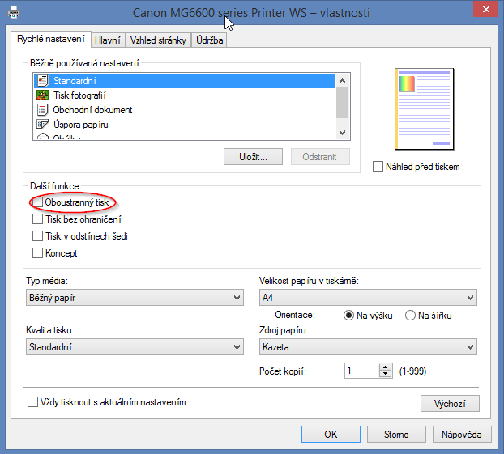Select Na výšku orientation

348,316
